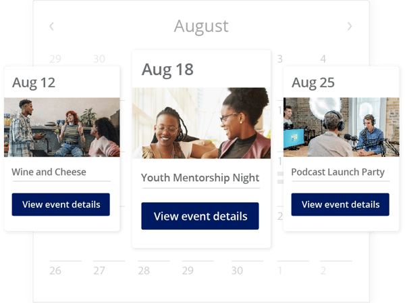The width and height of the screenshot is (405, 303).
Task: Select the Aug 25 date heading
Action: [x=313, y=83]
